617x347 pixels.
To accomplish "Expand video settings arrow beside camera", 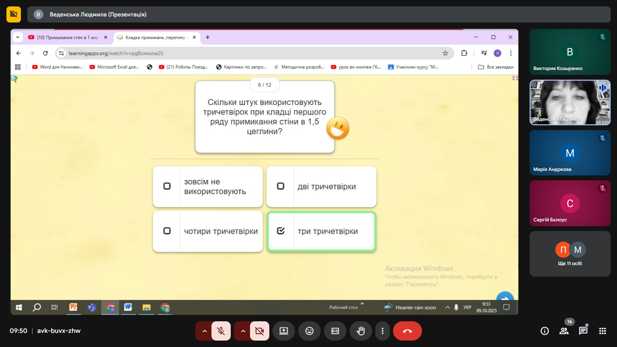I will (x=243, y=331).
